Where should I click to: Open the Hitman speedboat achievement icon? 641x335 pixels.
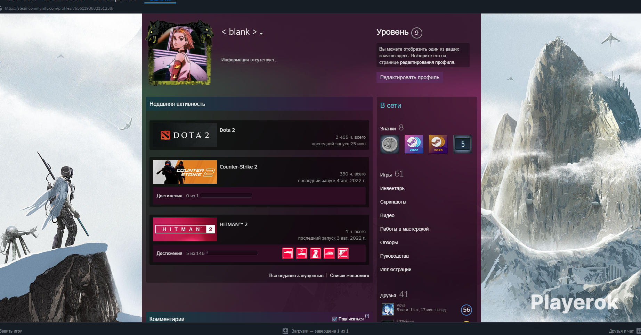pyautogui.click(x=329, y=253)
